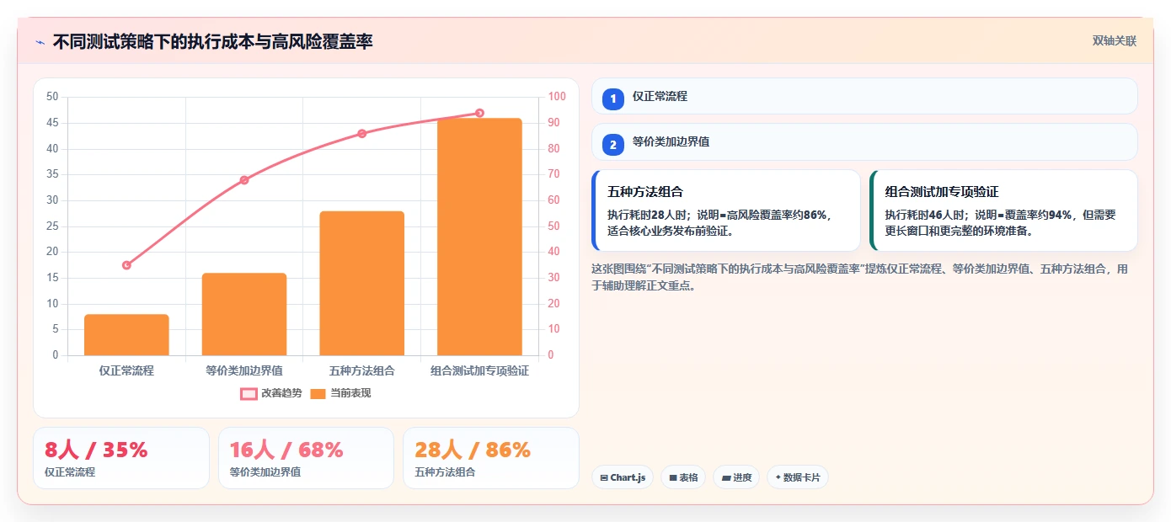
Task: Select the 等价类加边界值 list item
Action: tap(864, 141)
